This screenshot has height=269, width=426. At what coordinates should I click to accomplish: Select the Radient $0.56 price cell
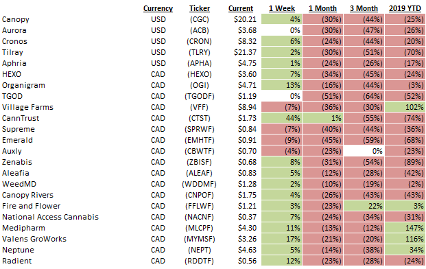(x=247, y=261)
